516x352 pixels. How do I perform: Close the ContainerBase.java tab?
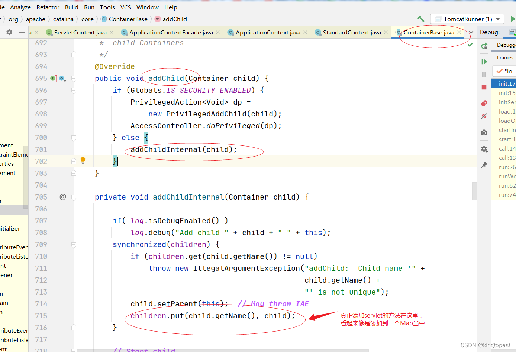(459, 32)
